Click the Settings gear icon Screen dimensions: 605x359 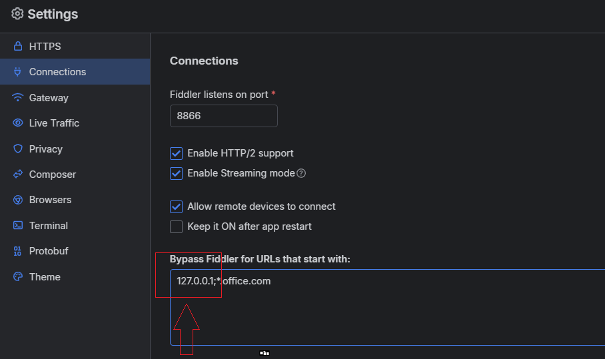pyautogui.click(x=17, y=14)
